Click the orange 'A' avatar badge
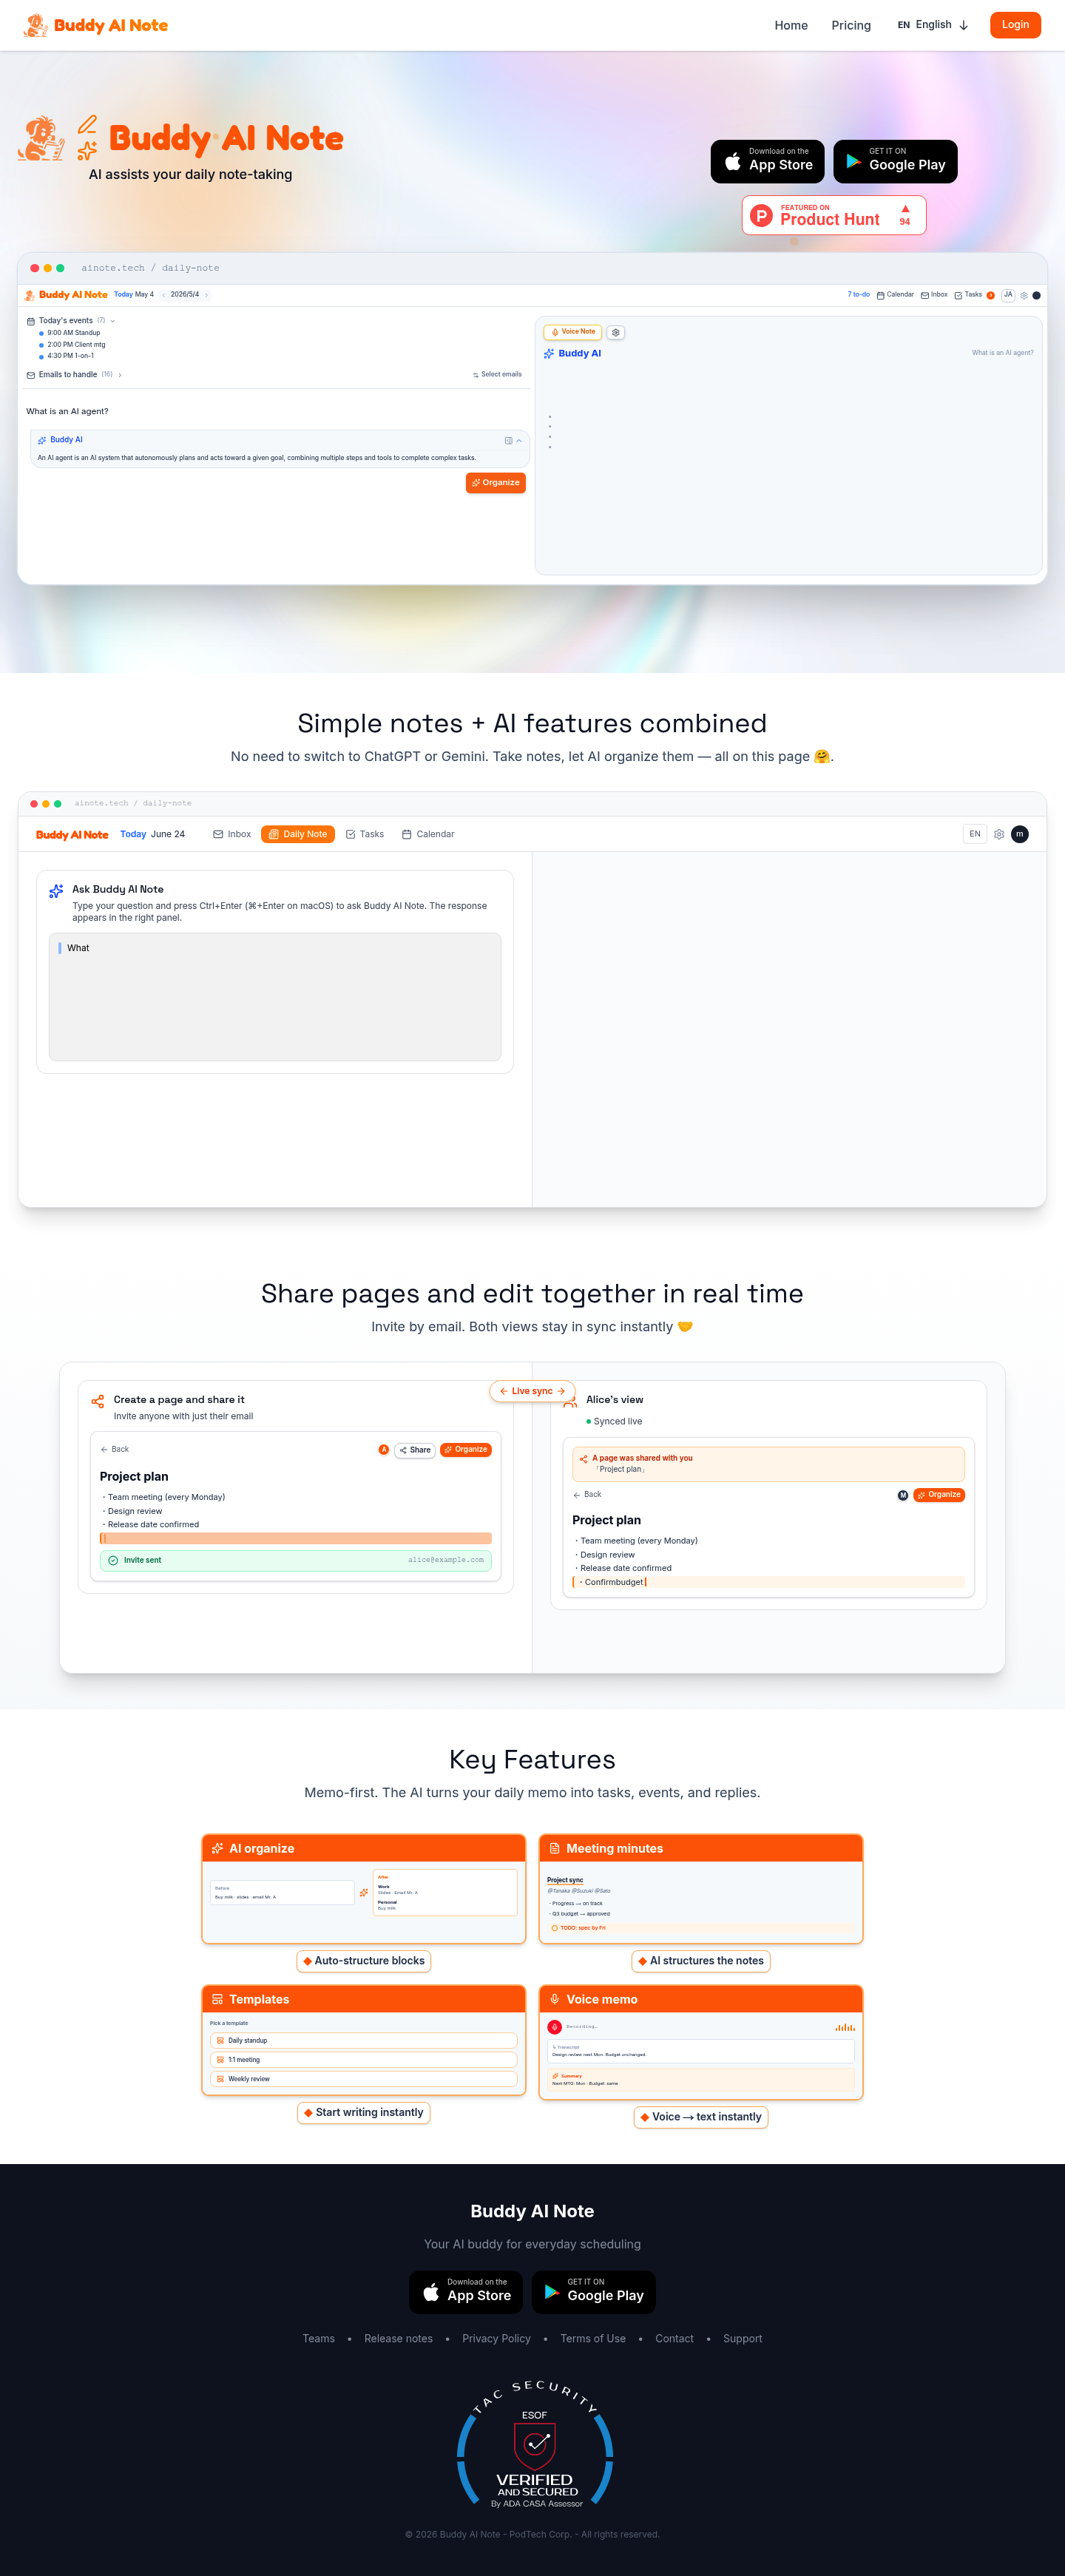 coord(384,1450)
